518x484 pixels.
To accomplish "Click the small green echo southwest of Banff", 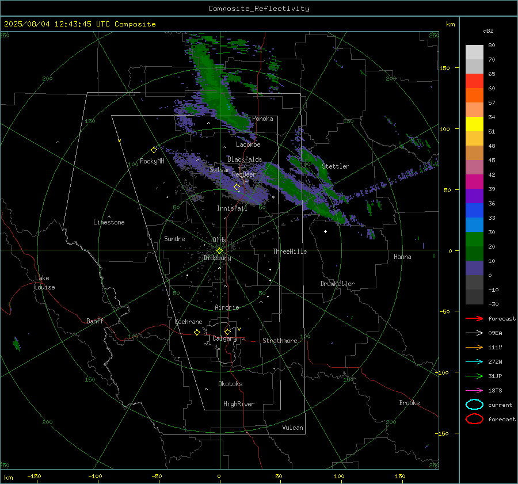I will click(17, 344).
